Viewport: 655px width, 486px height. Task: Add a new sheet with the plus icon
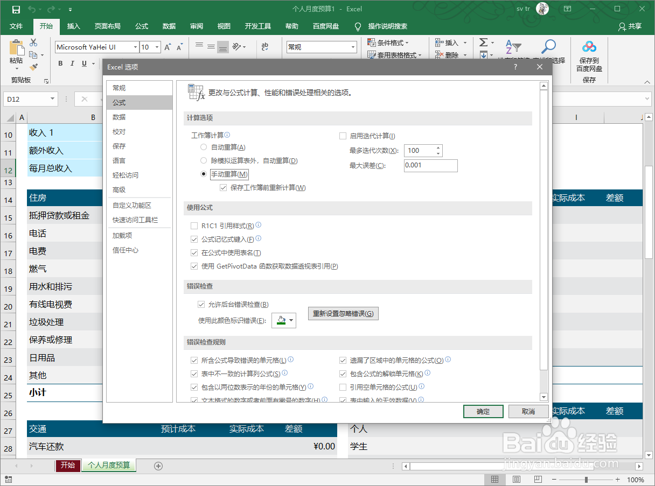pos(158,466)
